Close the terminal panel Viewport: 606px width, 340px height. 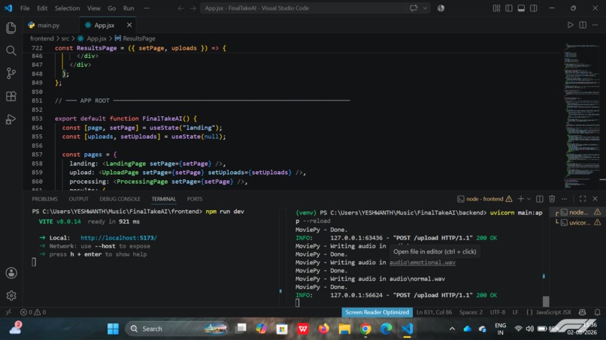595,199
